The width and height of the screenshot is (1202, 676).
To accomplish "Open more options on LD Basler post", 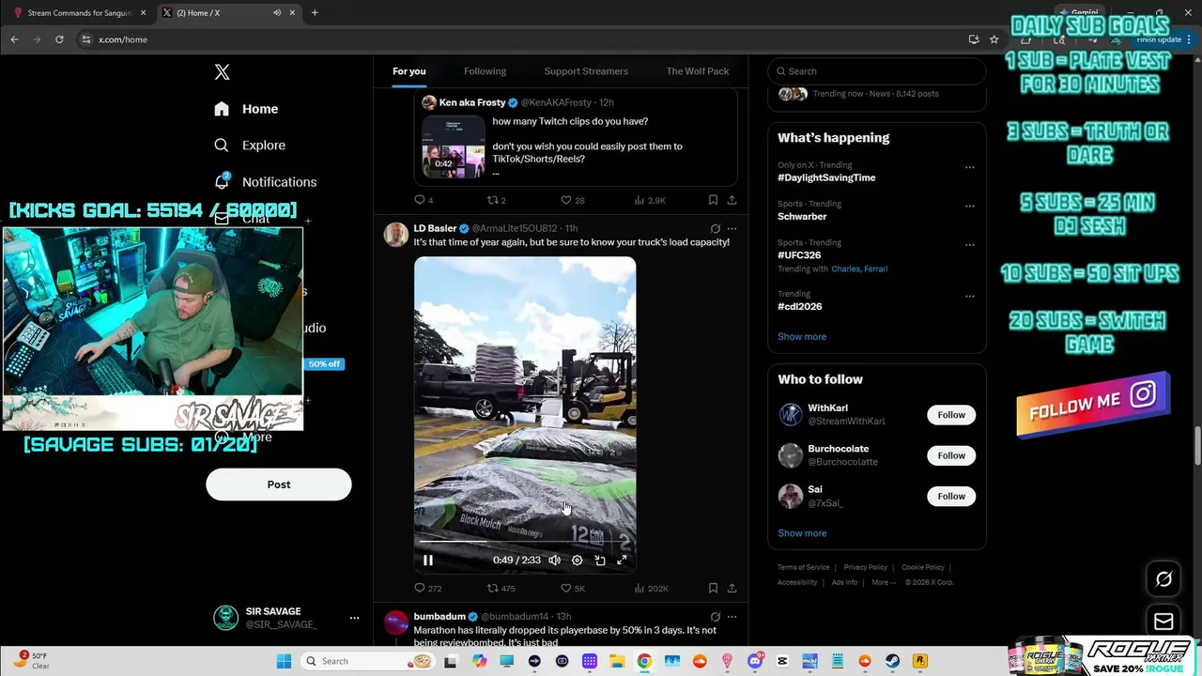I will click(732, 228).
